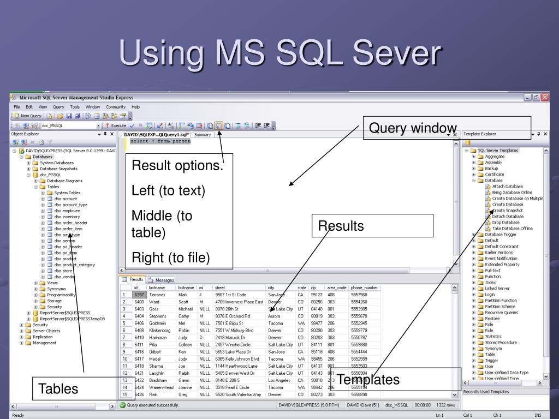
Task: Select the highlighted Results to Grid icon
Action: 219,125
